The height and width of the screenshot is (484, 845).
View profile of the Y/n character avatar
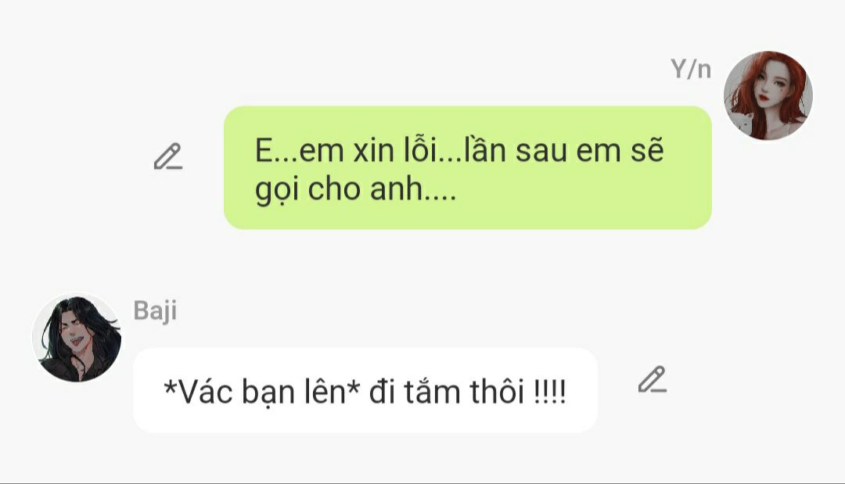point(768,95)
